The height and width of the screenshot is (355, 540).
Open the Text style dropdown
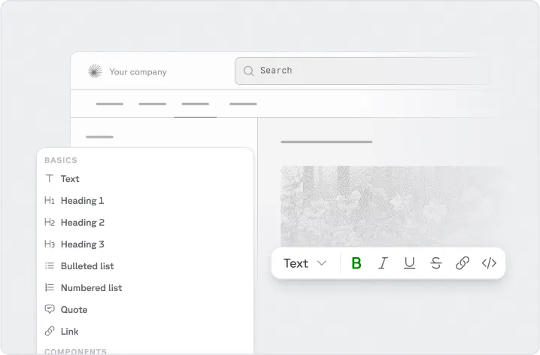(305, 263)
